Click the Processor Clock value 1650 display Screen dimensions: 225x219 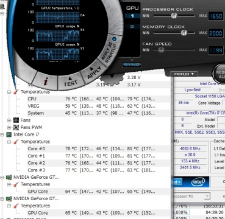click(x=216, y=16)
